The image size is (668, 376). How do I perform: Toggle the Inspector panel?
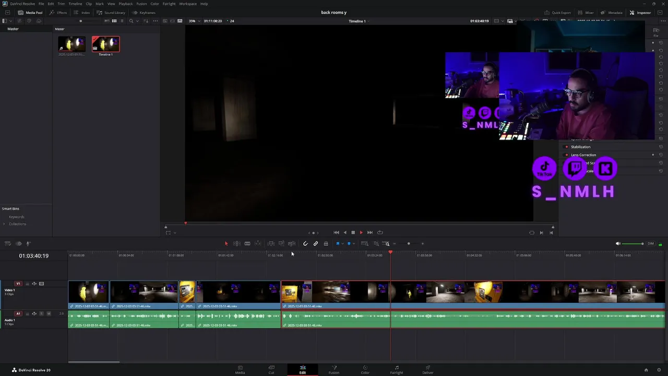(x=640, y=13)
